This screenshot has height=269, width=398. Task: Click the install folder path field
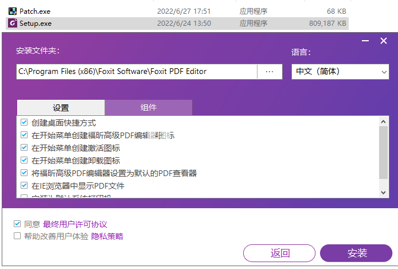pyautogui.click(x=137, y=72)
